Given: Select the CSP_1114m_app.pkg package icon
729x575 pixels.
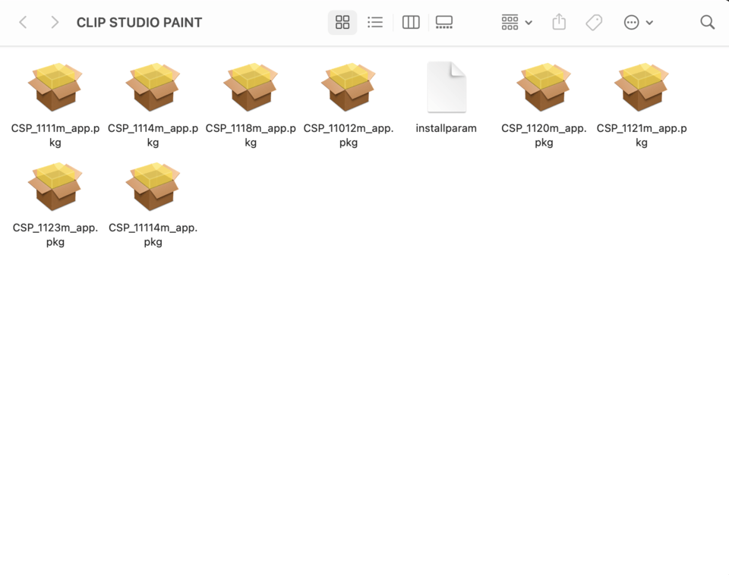Looking at the screenshot, I should (153, 87).
